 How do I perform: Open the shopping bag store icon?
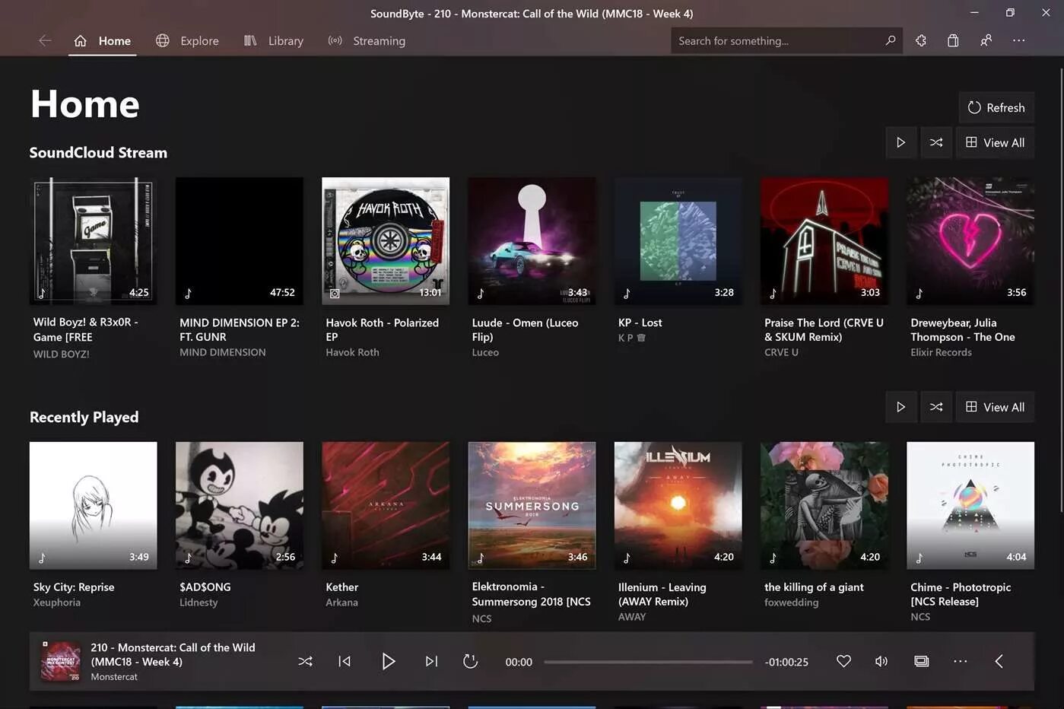coord(953,40)
